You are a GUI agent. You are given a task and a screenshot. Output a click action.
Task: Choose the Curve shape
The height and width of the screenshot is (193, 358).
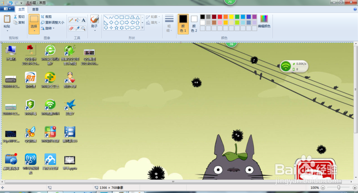[111, 17]
